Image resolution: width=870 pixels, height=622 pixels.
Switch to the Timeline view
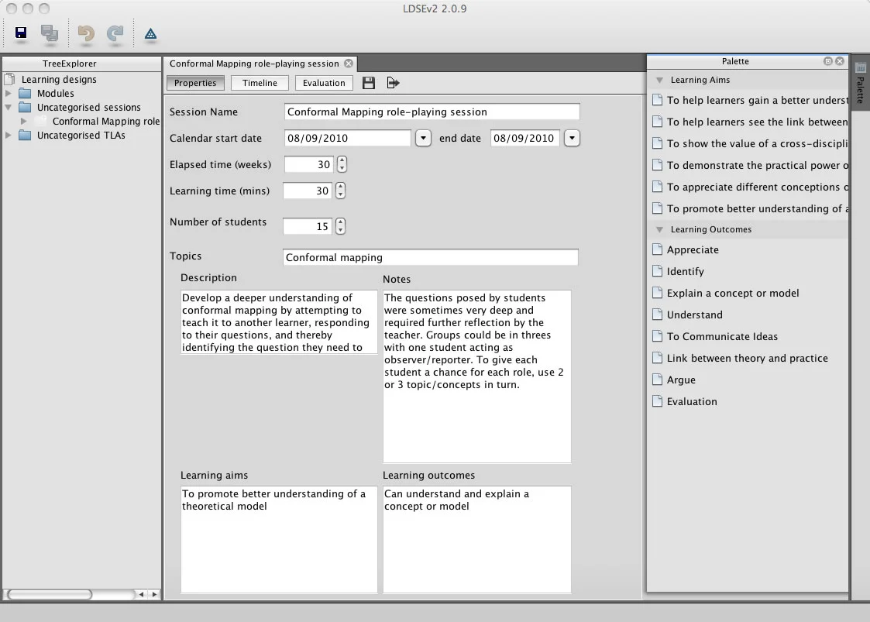(x=260, y=83)
